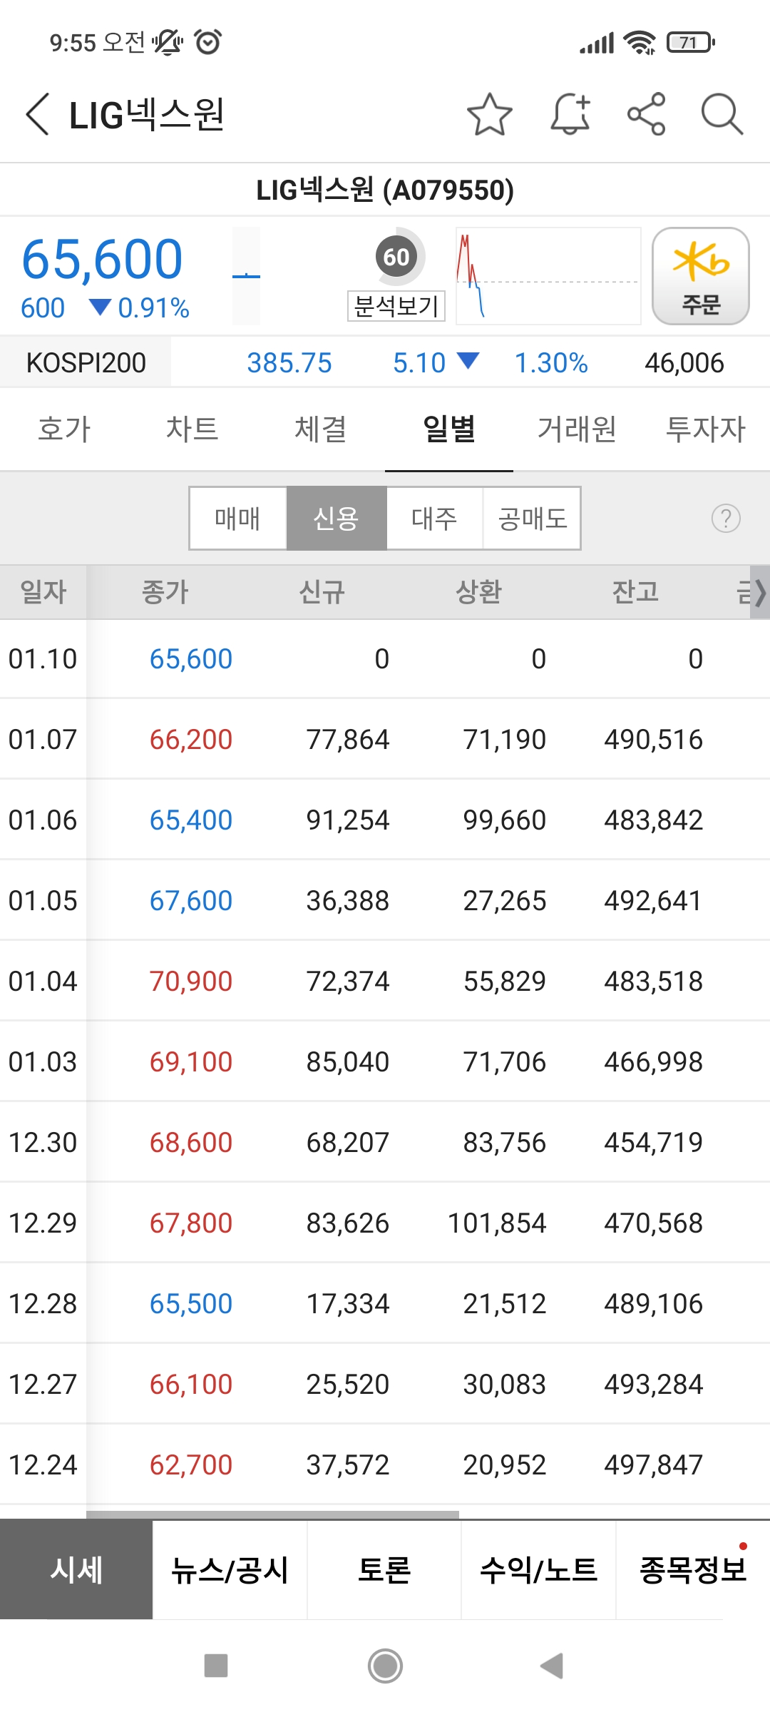Tap the 신규 column header
The image size is (770, 1712).
tap(322, 592)
